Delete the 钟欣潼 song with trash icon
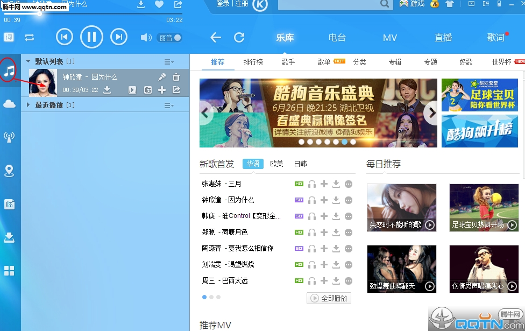Screen dimensions: 525x331 [x=176, y=77]
